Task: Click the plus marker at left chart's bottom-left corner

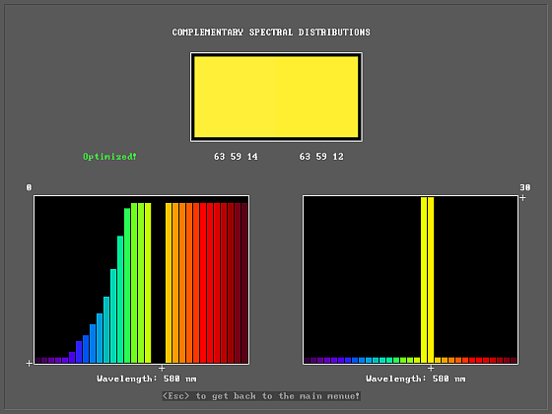Action: [x=30, y=363]
